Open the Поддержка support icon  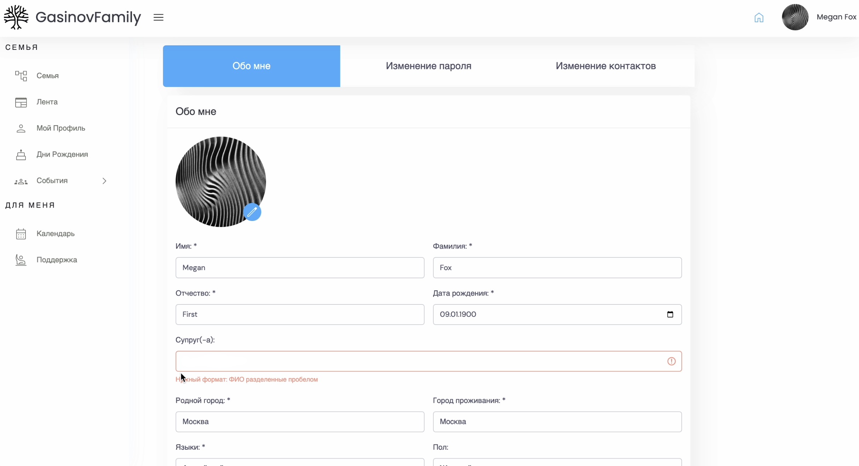click(21, 260)
